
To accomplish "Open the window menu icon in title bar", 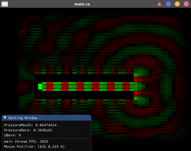I will (x=5, y=4).
